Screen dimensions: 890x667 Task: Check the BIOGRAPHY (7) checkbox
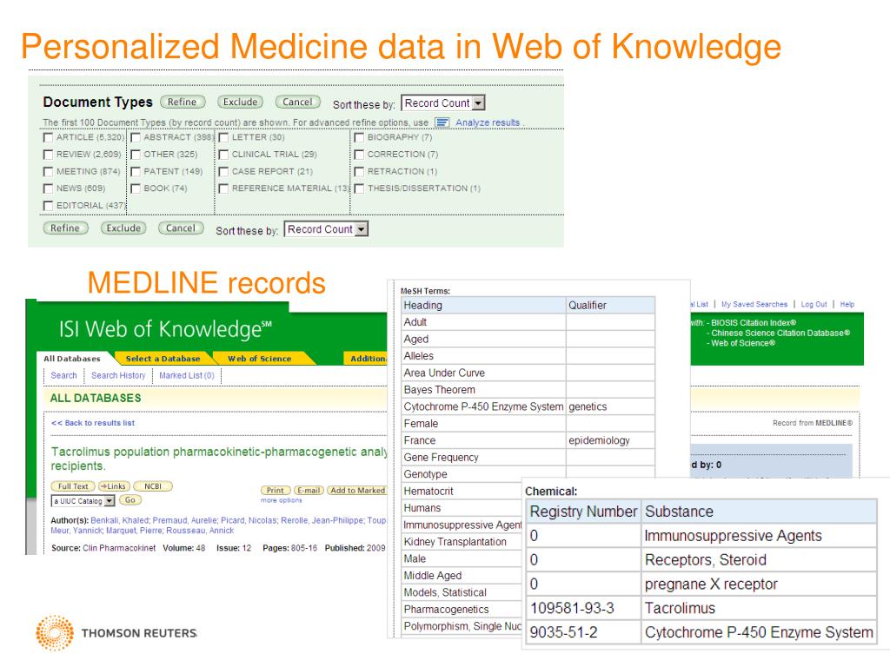[359, 138]
